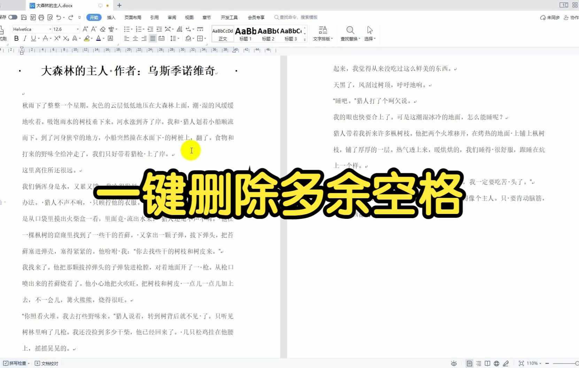Image resolution: width=579 pixels, height=368 pixels.
Task: Open the 查找替换 tool
Action: click(350, 34)
